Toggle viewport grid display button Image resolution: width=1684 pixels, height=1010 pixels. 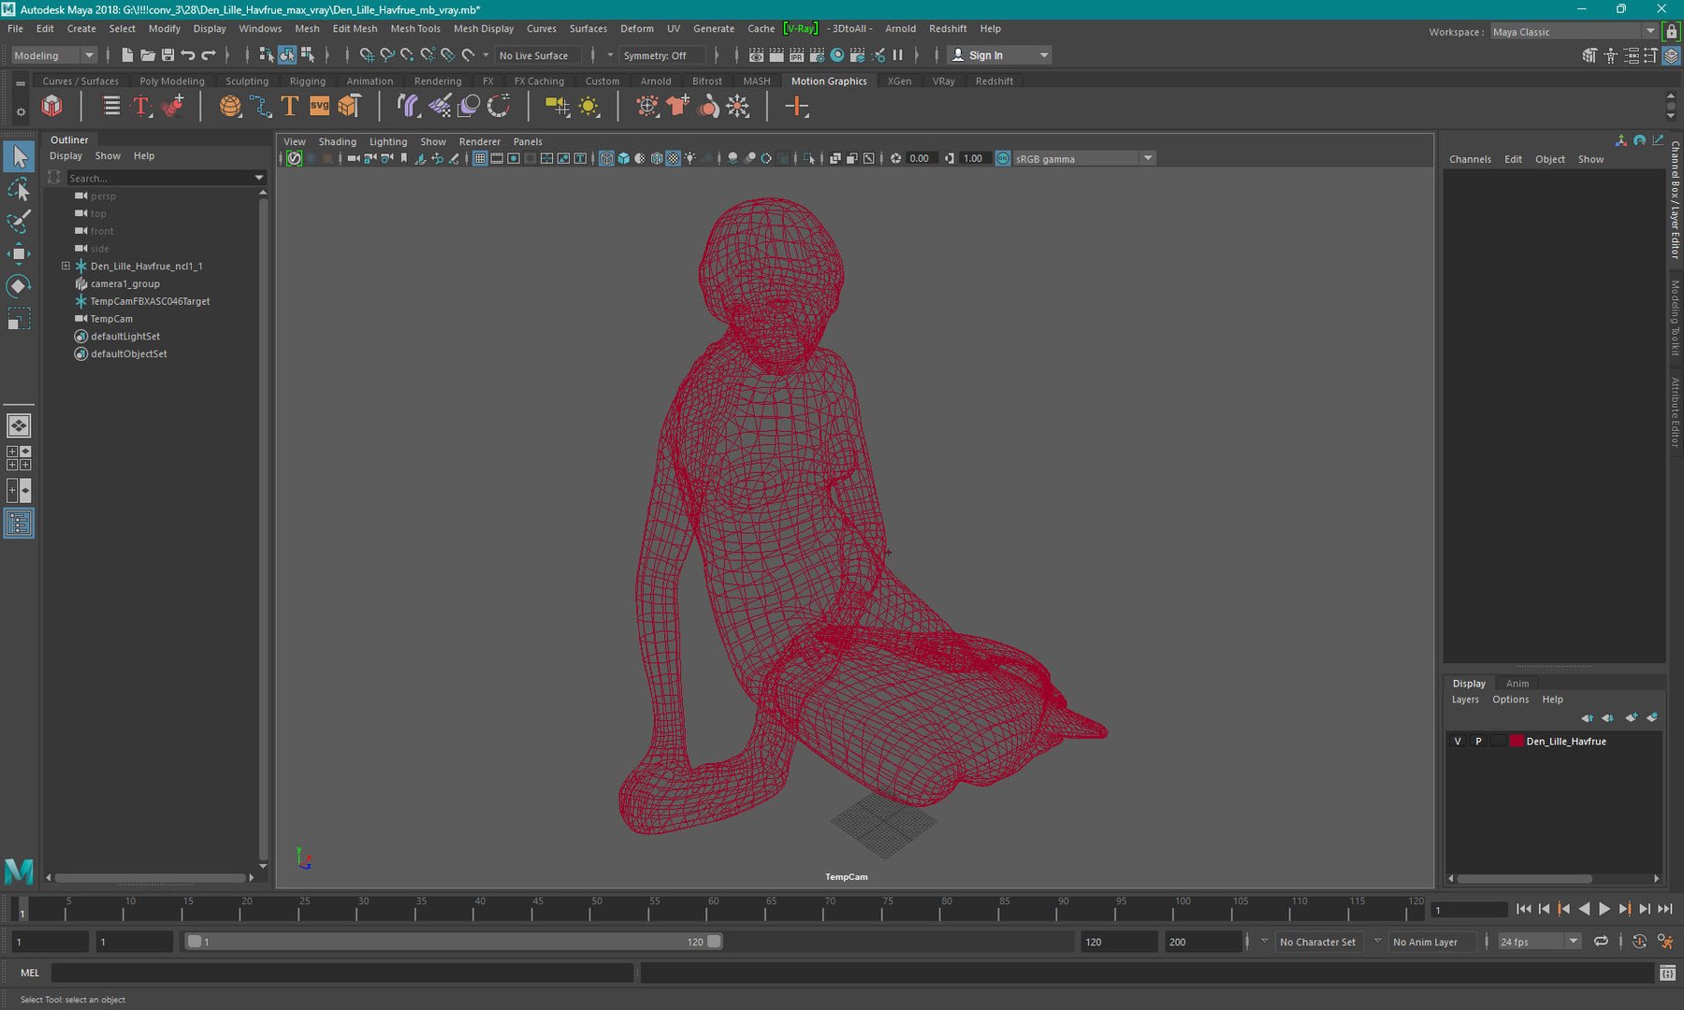point(480,158)
